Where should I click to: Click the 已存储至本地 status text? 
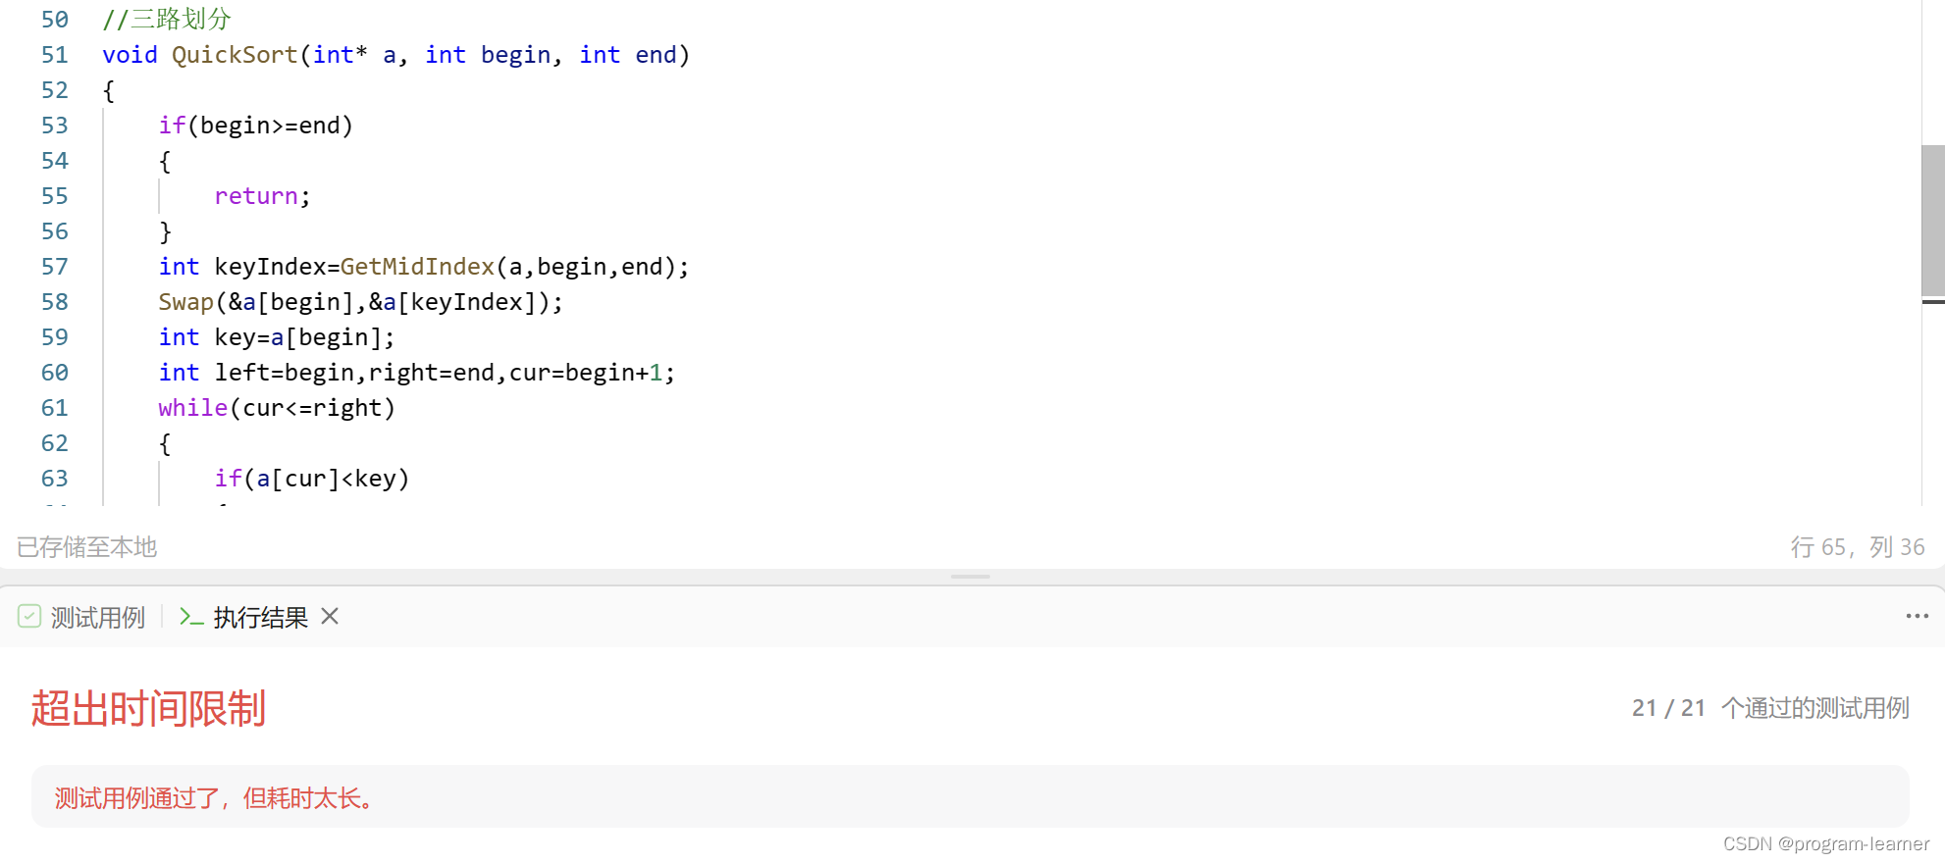[86, 547]
